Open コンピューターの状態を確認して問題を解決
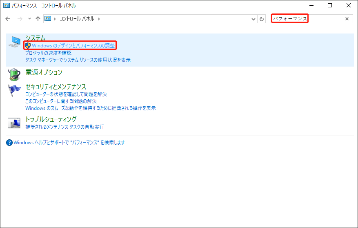The height and width of the screenshot is (228, 358). pyautogui.click(x=66, y=94)
